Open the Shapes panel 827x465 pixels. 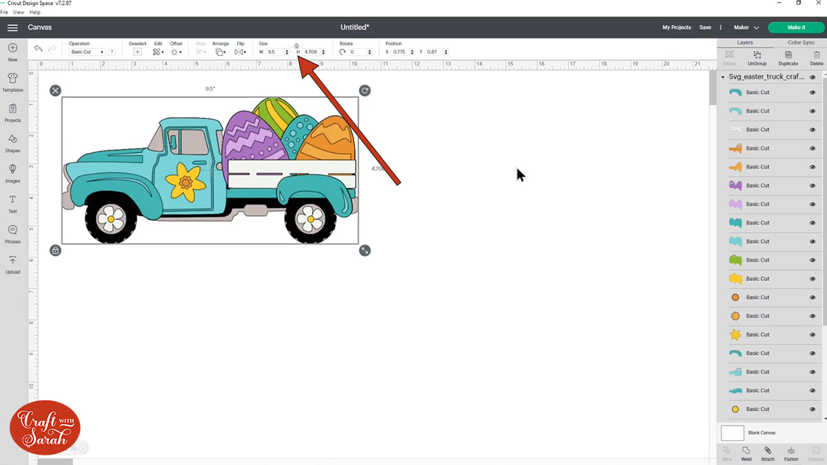pos(12,140)
